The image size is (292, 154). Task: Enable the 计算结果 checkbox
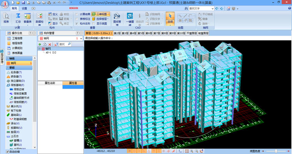(x=77, y=14)
